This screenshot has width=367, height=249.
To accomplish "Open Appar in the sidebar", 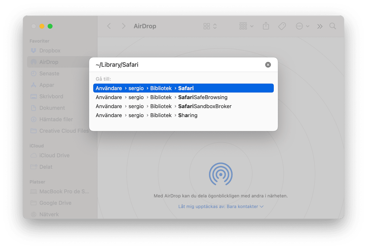I will coord(43,85).
